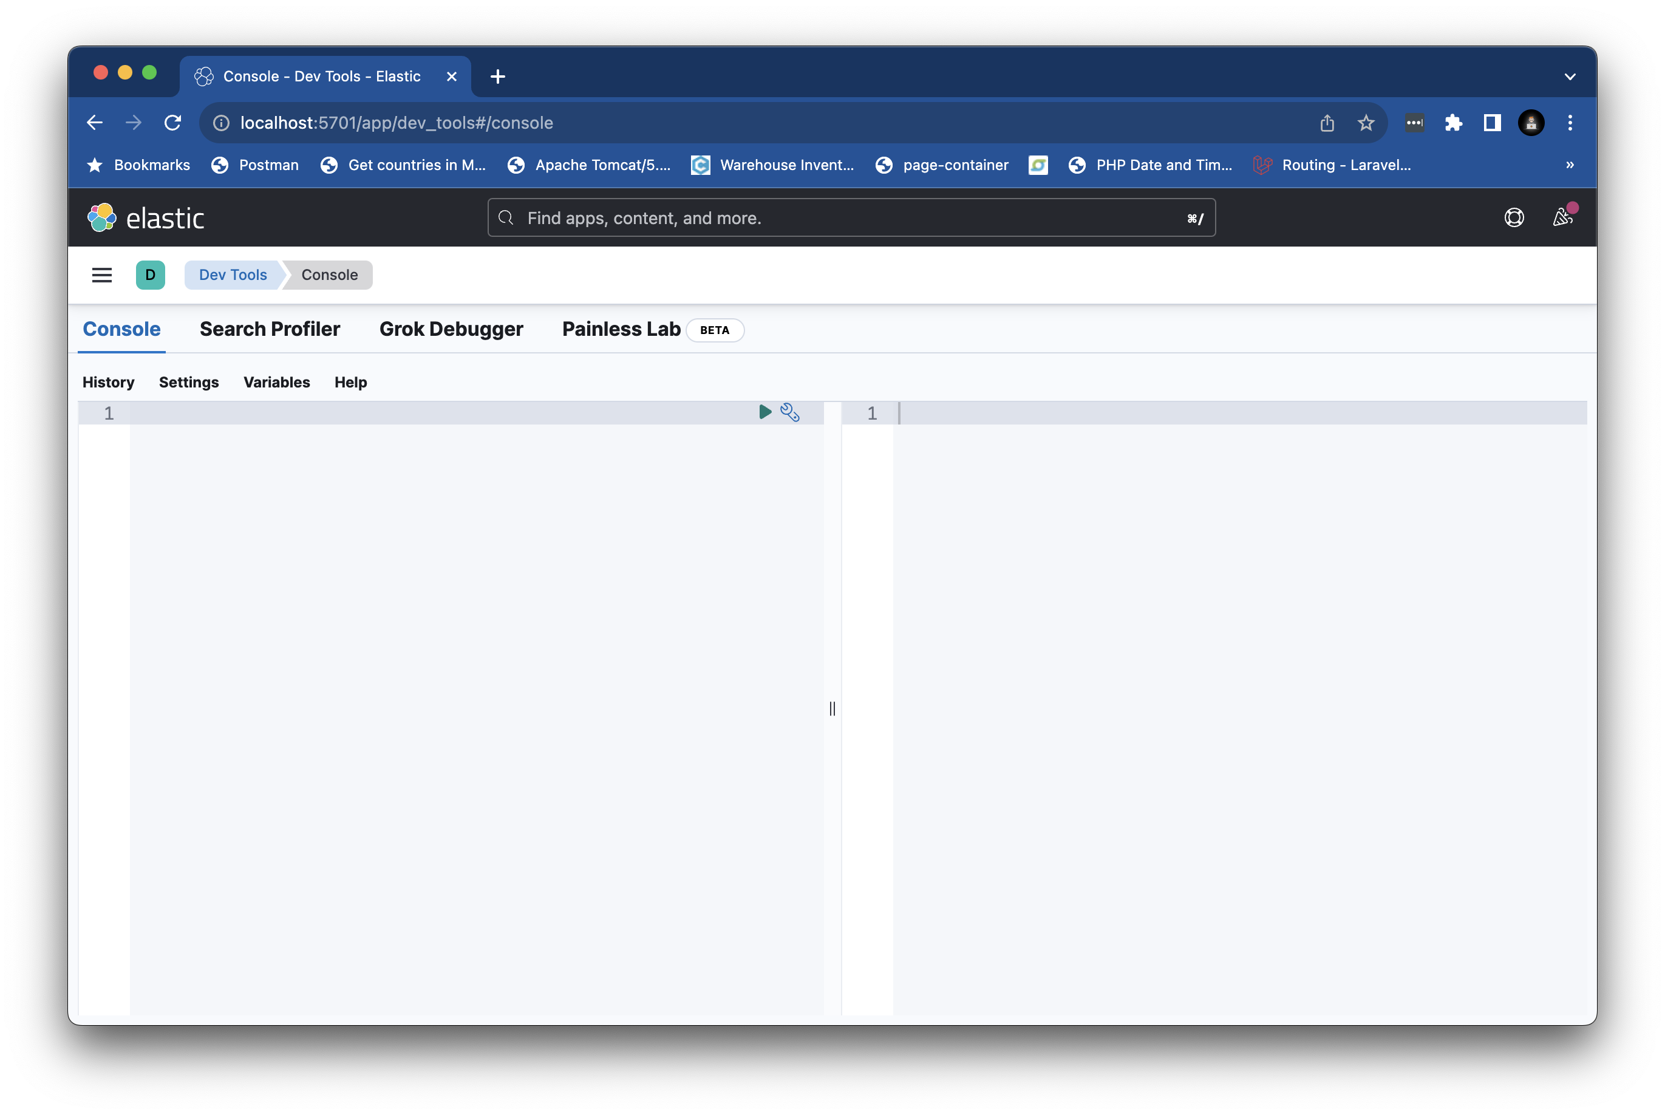Close the Console - Dev Tools tab
1665x1115 pixels.
[x=451, y=77]
